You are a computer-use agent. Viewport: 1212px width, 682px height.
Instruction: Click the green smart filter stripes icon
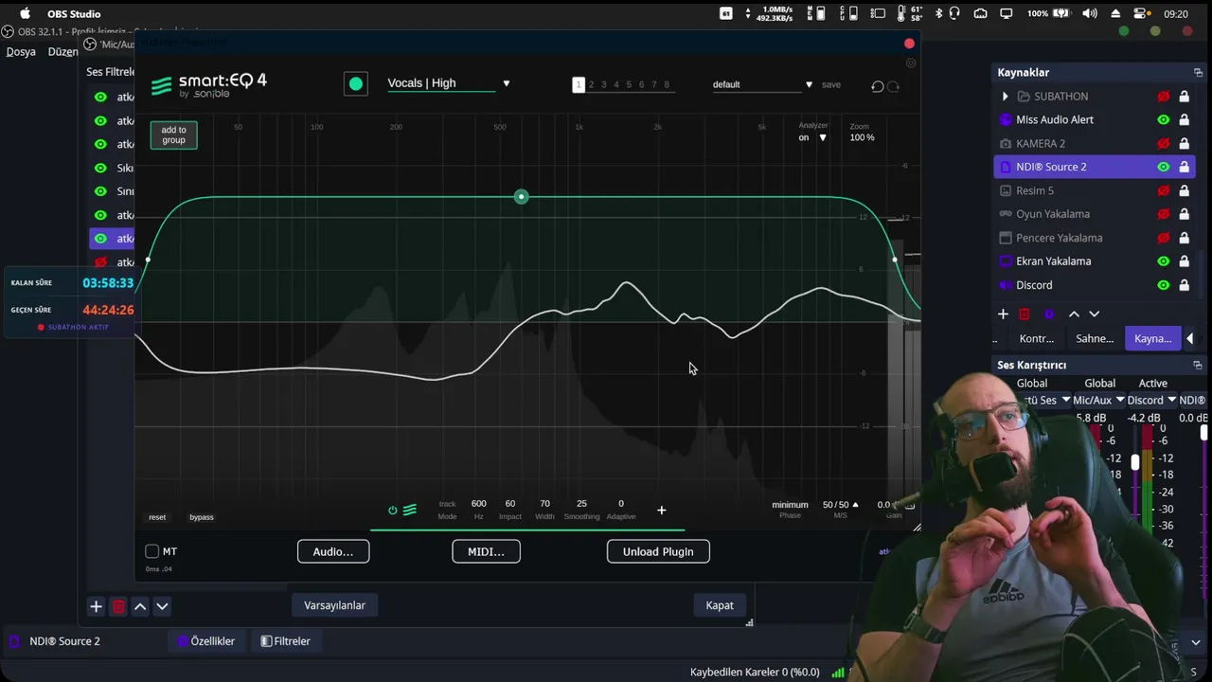[x=410, y=510]
